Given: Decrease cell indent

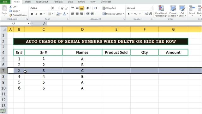Looking at the screenshot, I should tap(88, 14).
